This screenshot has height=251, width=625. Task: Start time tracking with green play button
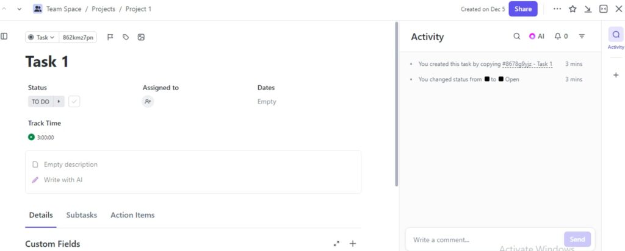(32, 137)
